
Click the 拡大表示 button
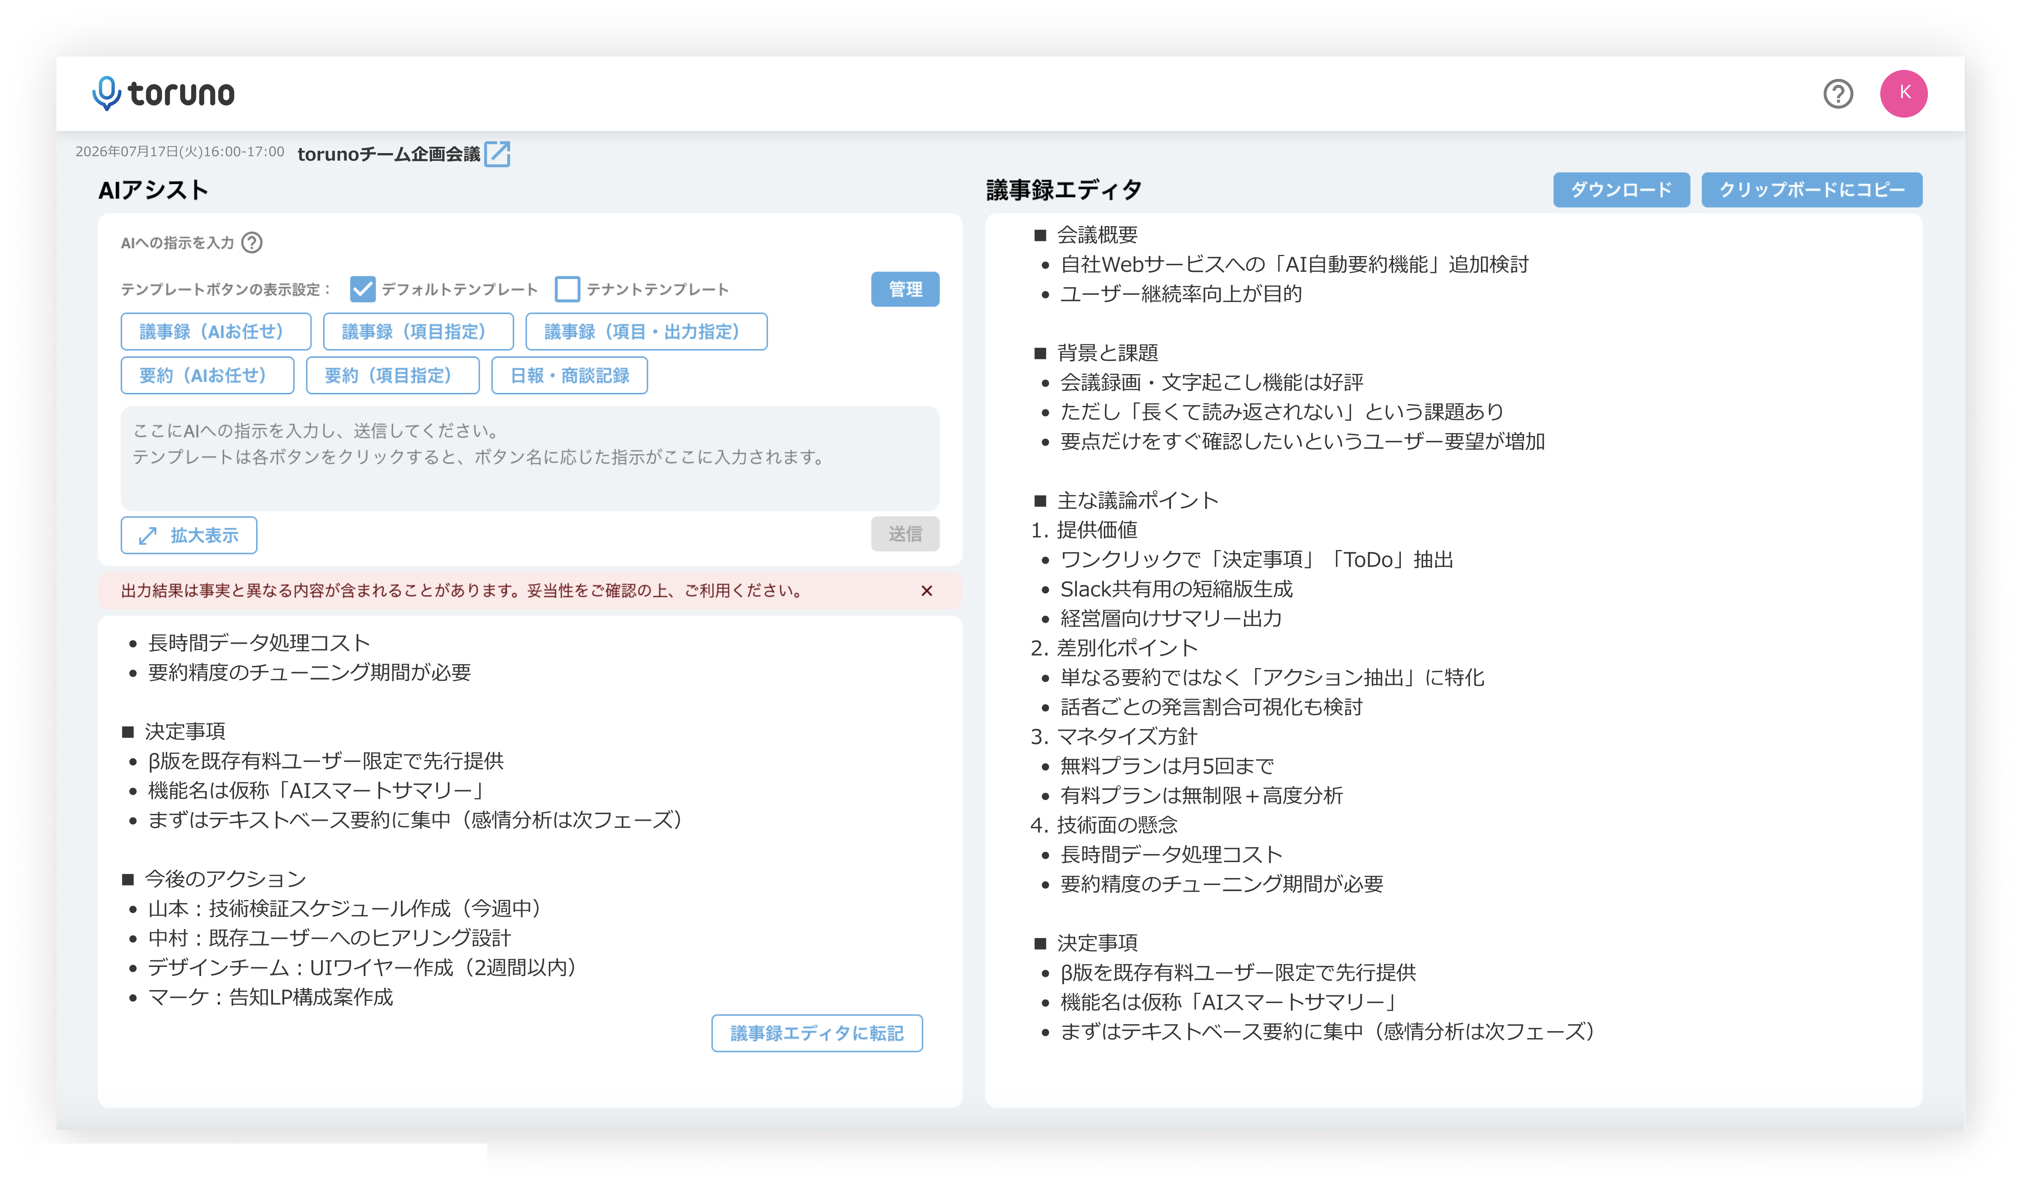tap(189, 535)
